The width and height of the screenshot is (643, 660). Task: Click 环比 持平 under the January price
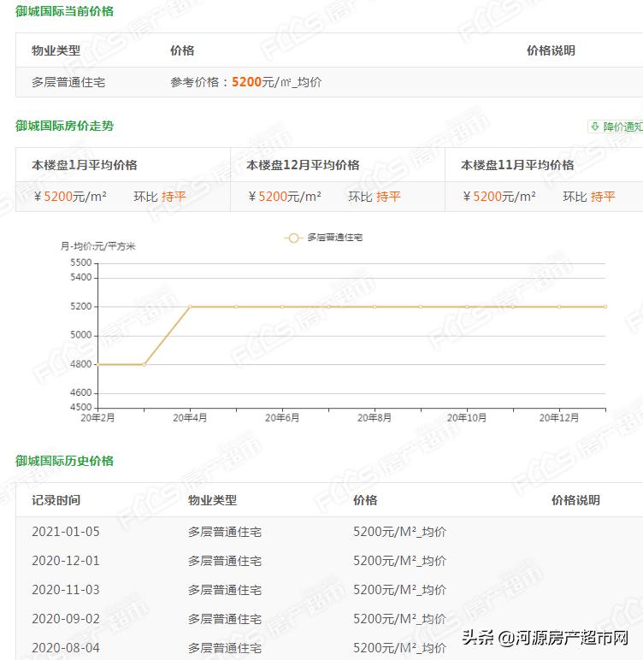coord(160,197)
